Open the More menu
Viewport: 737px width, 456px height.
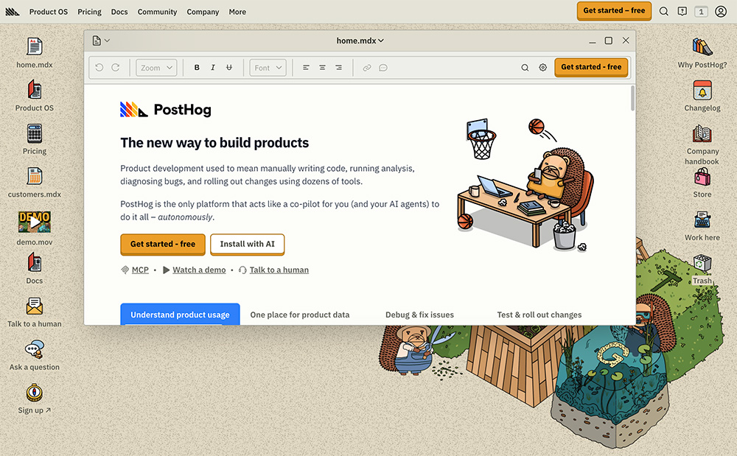point(237,12)
